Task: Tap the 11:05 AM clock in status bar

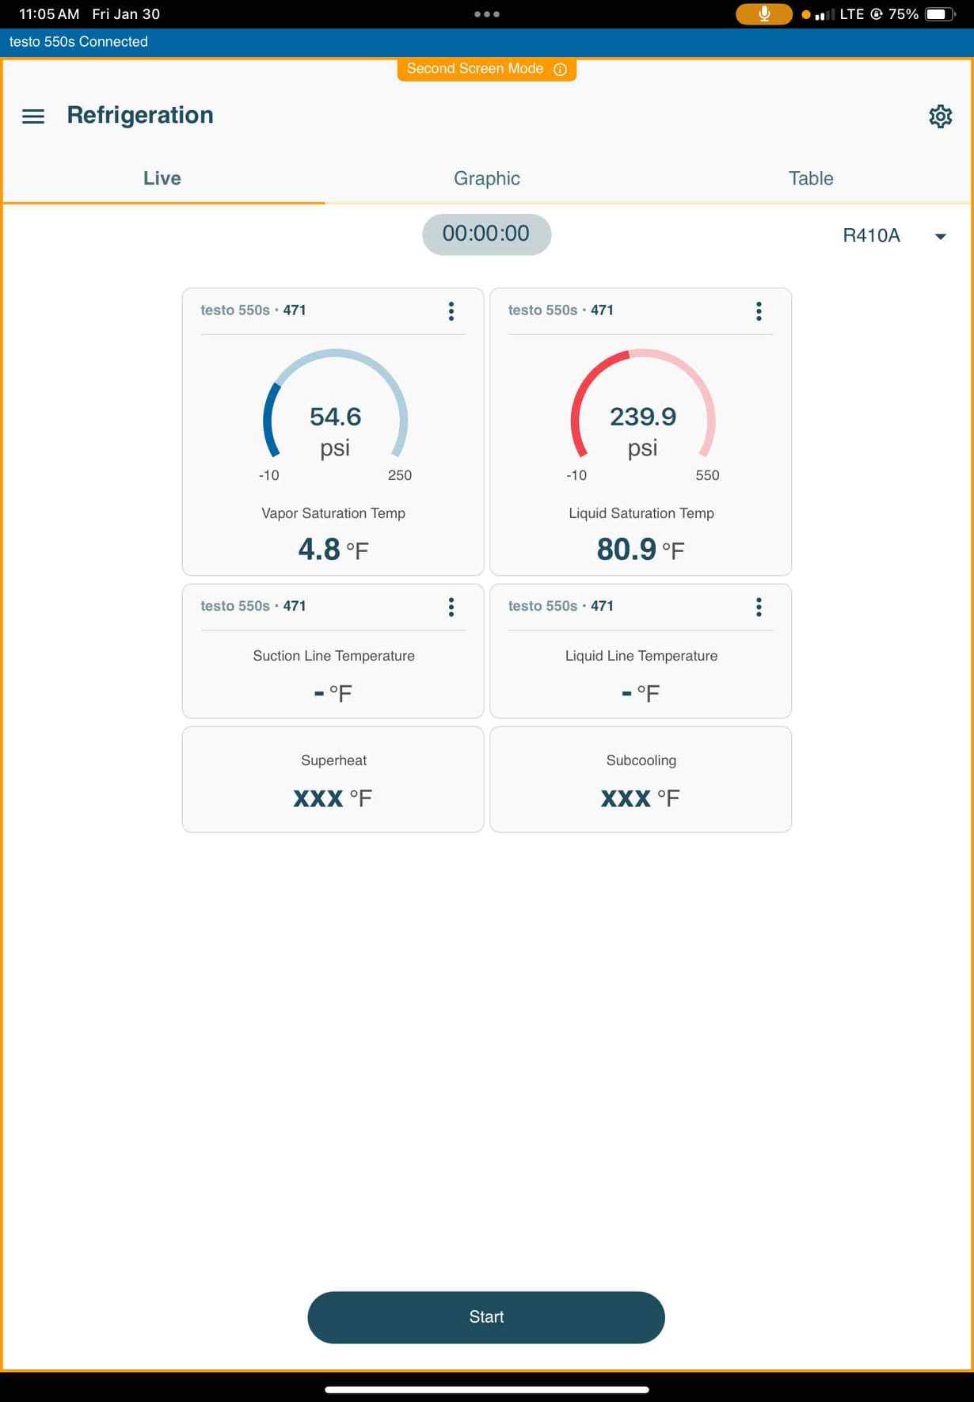Action: [49, 14]
